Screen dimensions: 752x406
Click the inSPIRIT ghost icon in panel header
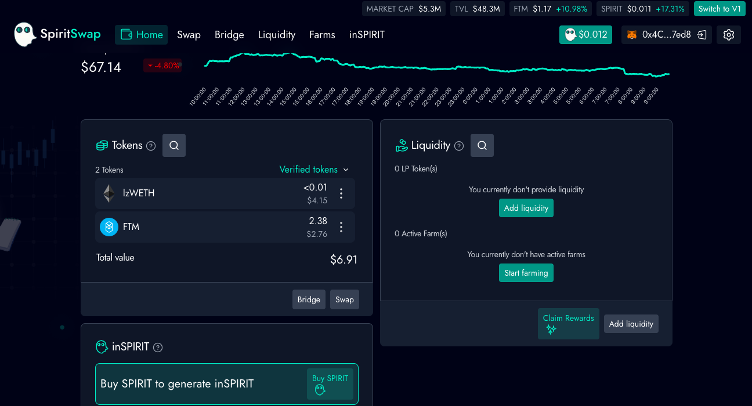point(102,347)
